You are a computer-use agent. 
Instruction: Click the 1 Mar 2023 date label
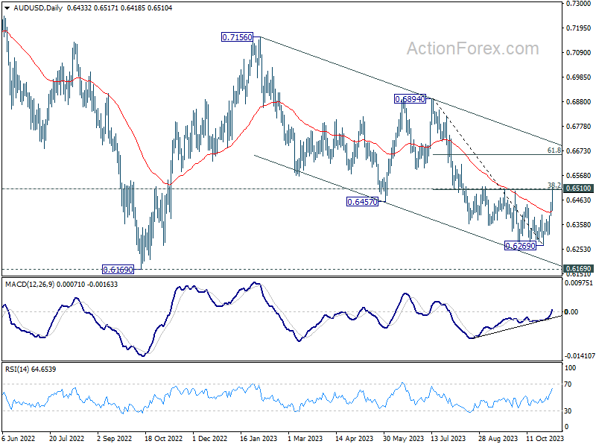[305, 438]
